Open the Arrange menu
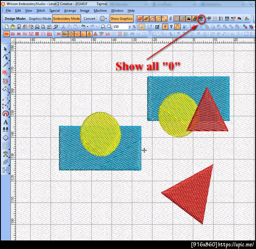256x249 pixels. (x=70, y=11)
